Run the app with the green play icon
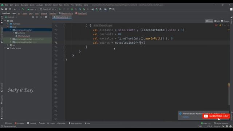Screen dimensions: 233x131 (x=60, y=9)
